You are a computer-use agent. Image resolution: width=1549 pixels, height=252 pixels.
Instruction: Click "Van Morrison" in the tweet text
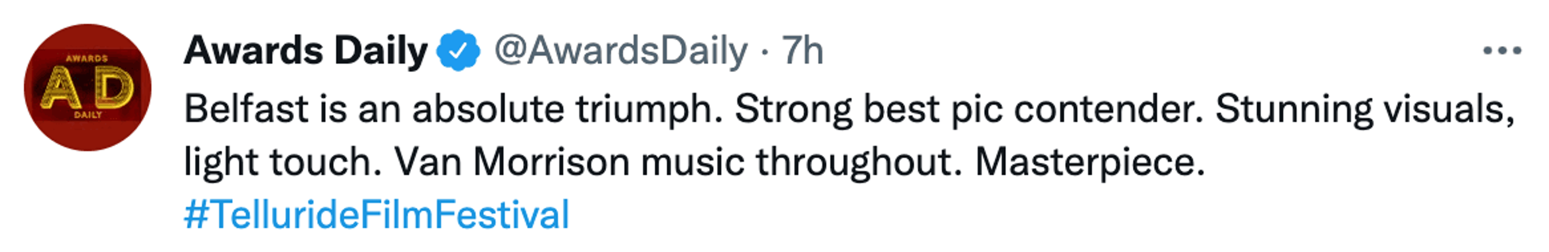point(512,162)
